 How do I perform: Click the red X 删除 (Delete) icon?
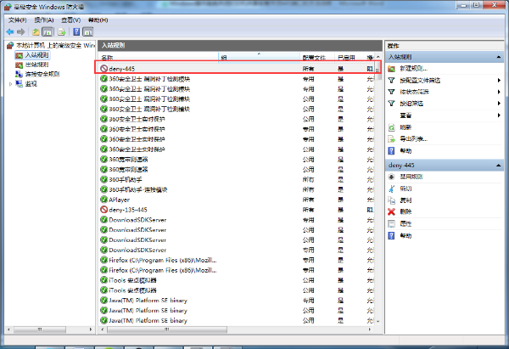pyautogui.click(x=391, y=212)
